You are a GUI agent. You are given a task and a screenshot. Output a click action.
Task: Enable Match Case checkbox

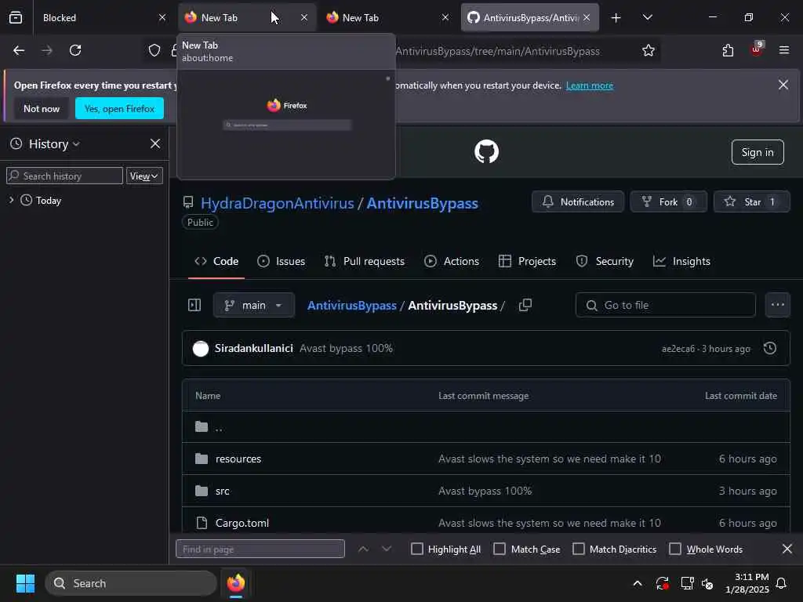500,549
